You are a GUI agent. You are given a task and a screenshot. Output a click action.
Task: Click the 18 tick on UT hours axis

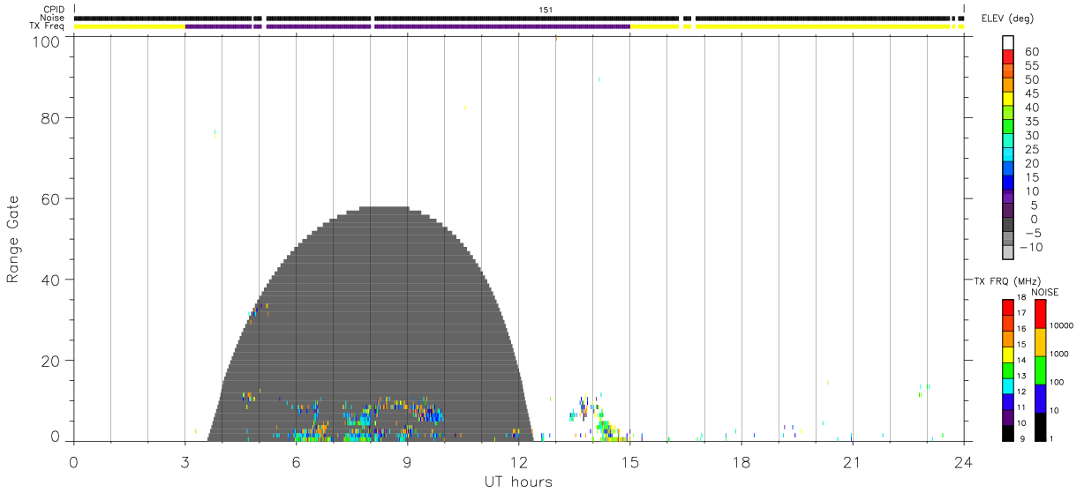coord(741,461)
